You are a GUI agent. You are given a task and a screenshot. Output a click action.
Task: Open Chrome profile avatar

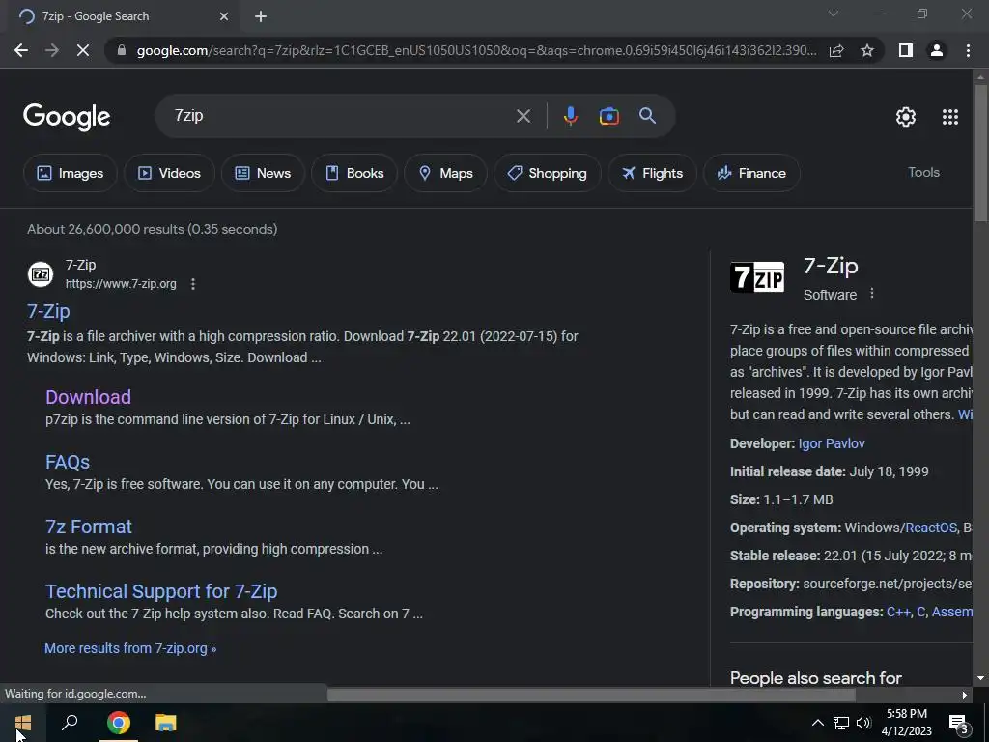click(937, 50)
